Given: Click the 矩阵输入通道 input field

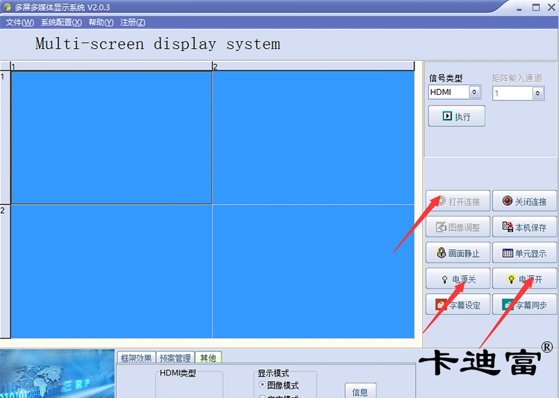Looking at the screenshot, I should (513, 94).
